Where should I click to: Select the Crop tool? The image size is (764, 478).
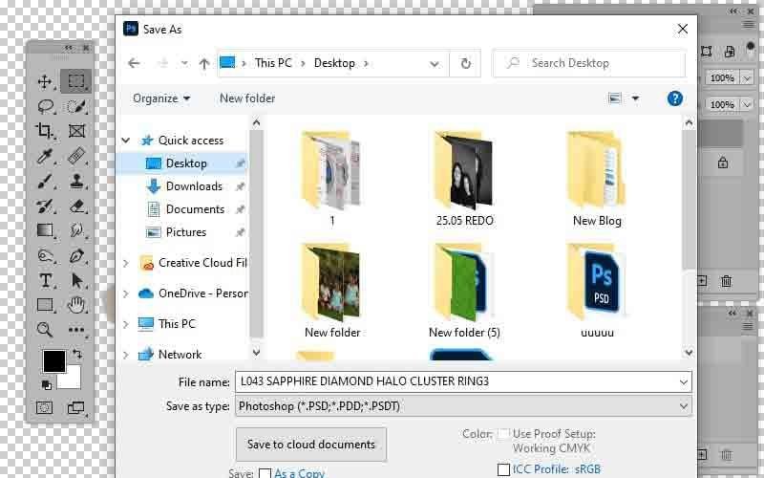click(44, 131)
